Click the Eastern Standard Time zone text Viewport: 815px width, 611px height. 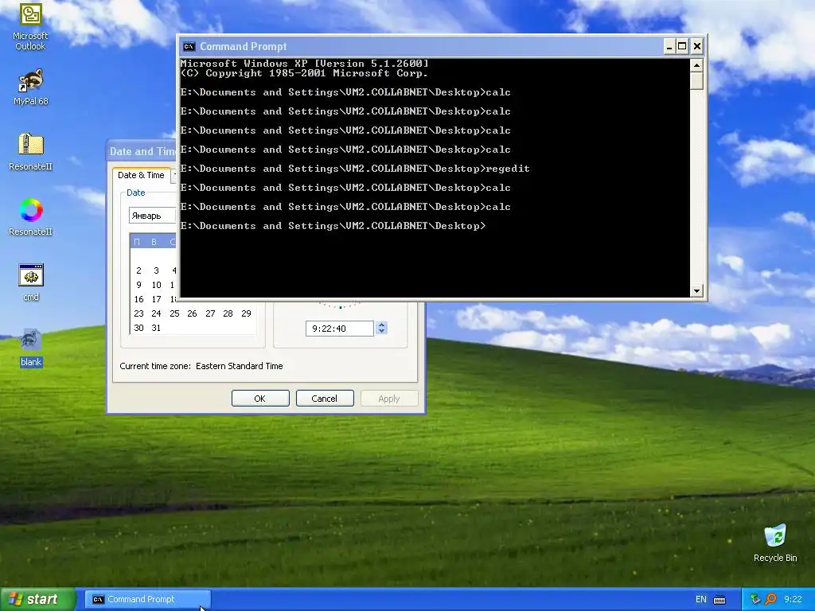point(239,366)
